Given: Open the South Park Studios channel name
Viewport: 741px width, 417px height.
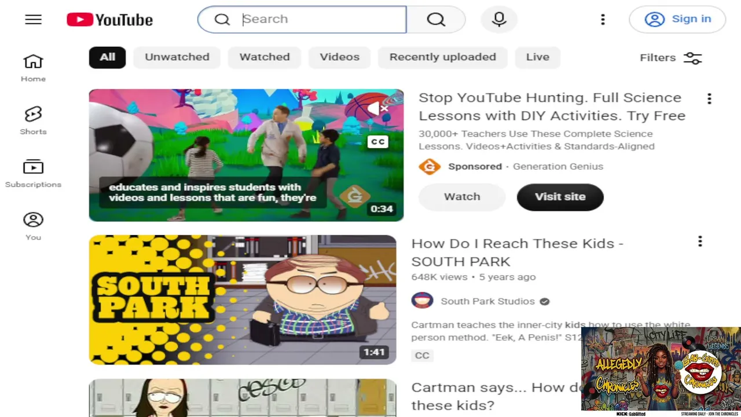Looking at the screenshot, I should point(487,301).
